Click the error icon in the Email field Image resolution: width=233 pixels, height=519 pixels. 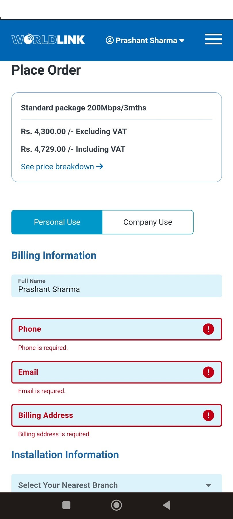coord(208,372)
